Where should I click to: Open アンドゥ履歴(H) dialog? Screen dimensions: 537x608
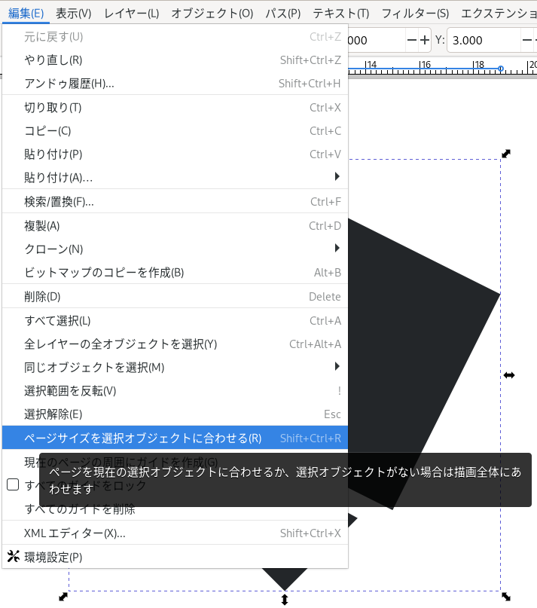pos(175,84)
